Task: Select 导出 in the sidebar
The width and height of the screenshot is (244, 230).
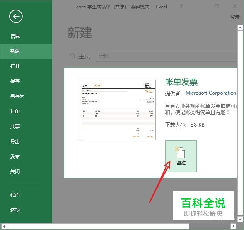Action: tap(15, 142)
